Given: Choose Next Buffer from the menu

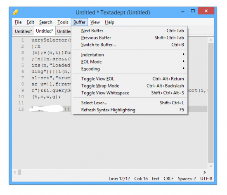Looking at the screenshot, I should pyautogui.click(x=130, y=31).
